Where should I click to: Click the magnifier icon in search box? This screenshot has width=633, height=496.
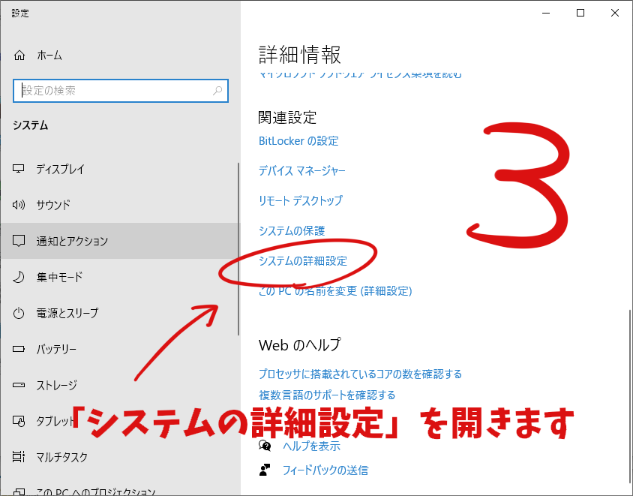217,91
